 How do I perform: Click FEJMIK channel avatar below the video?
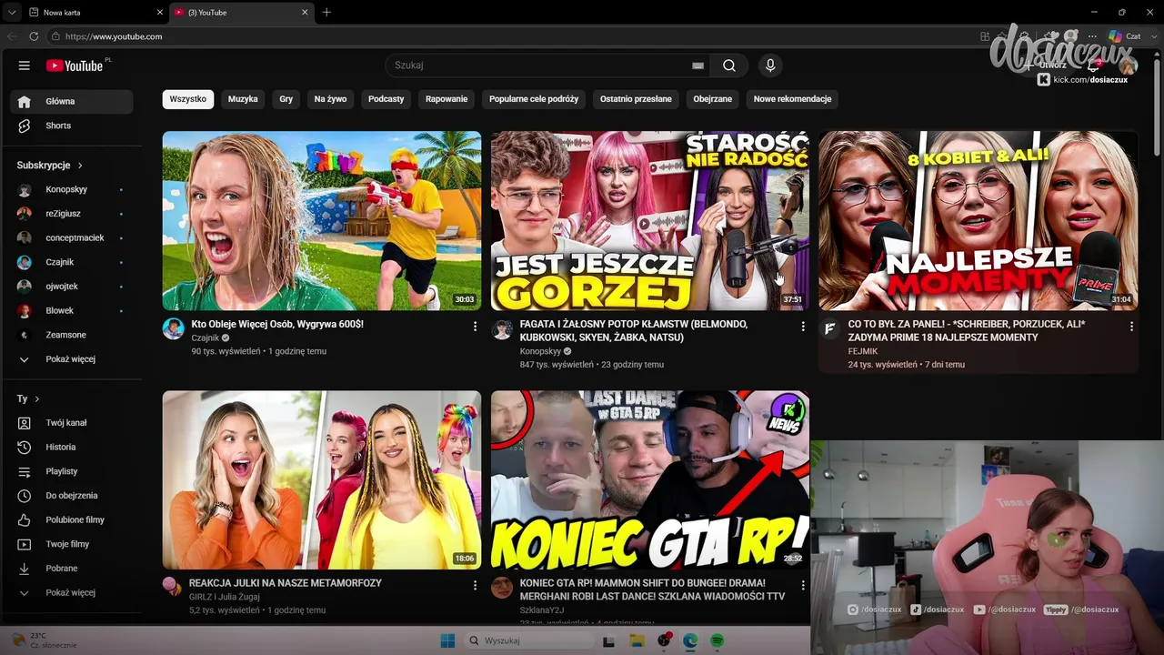[x=829, y=328]
